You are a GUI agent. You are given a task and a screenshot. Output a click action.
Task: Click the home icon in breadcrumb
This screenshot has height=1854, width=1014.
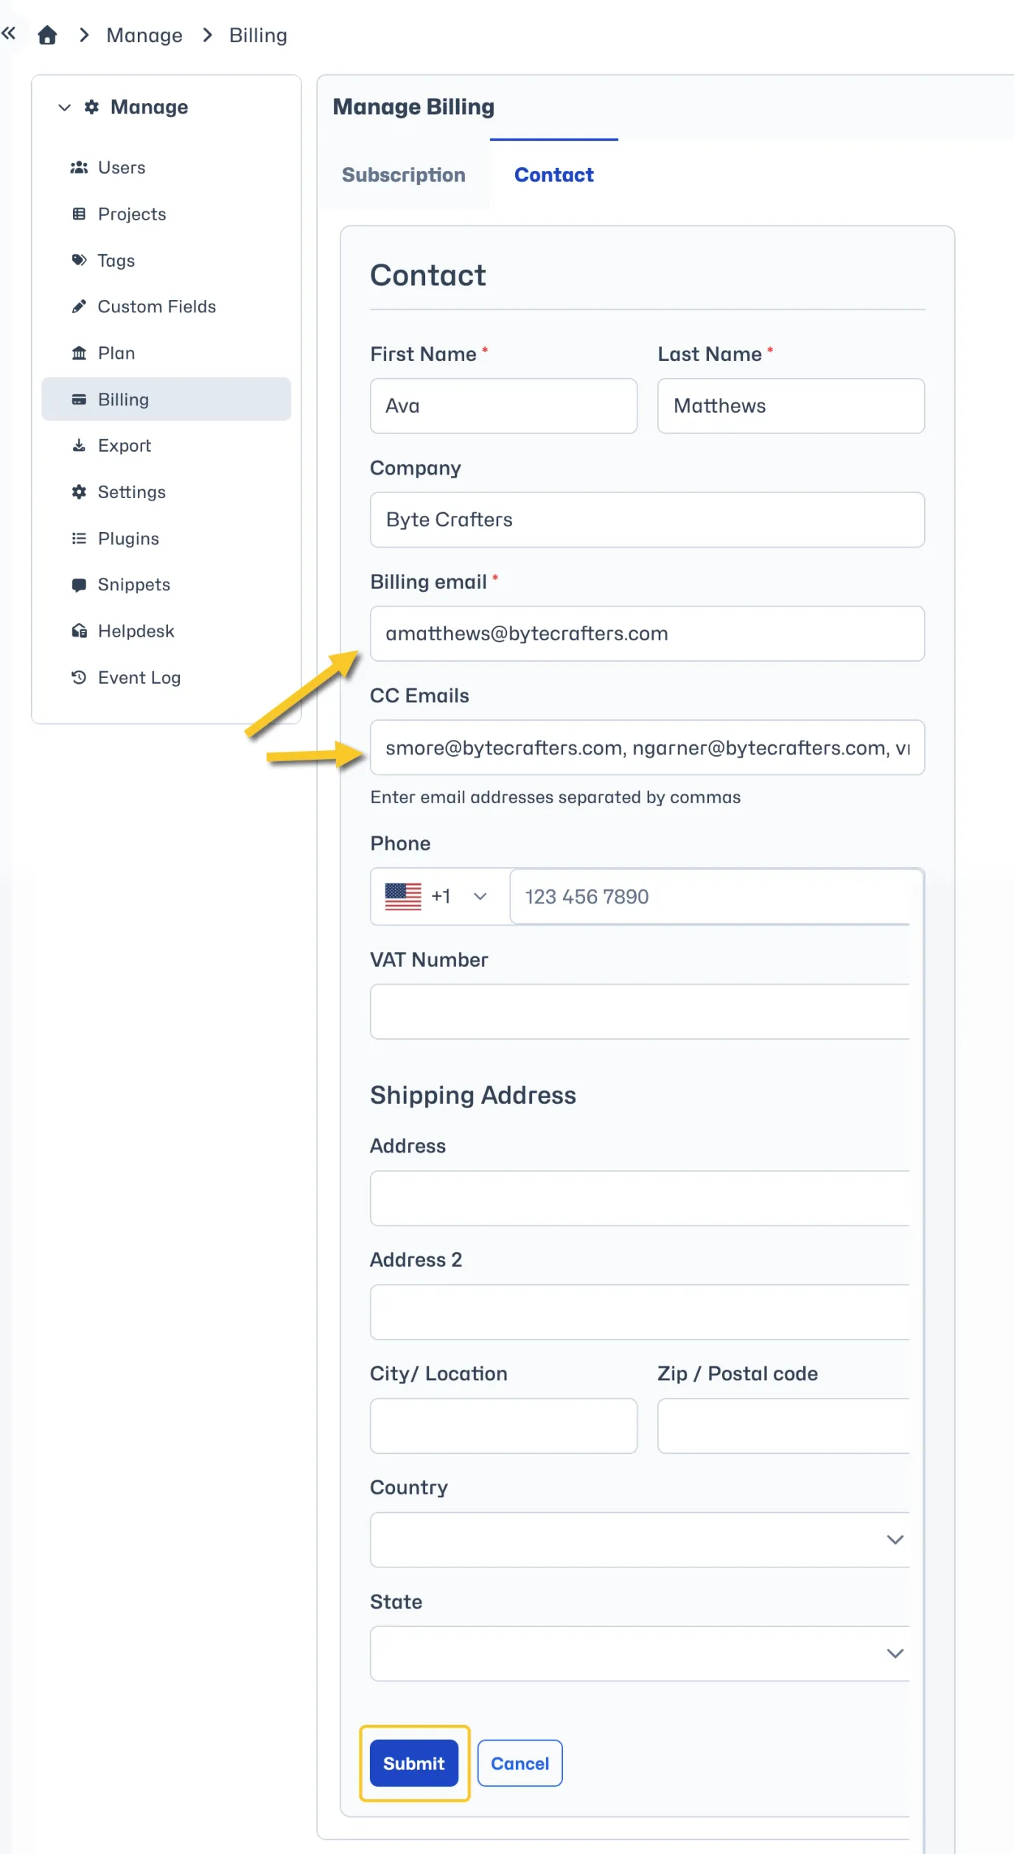(47, 35)
